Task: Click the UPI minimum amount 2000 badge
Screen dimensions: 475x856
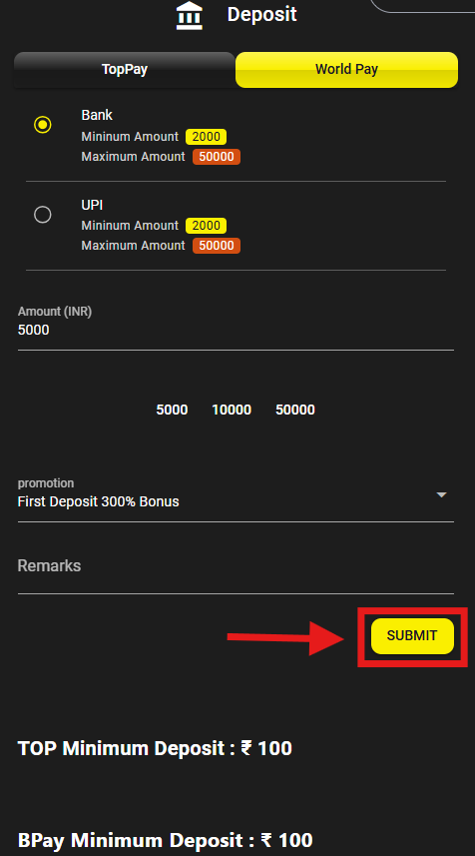Action: click(x=207, y=226)
